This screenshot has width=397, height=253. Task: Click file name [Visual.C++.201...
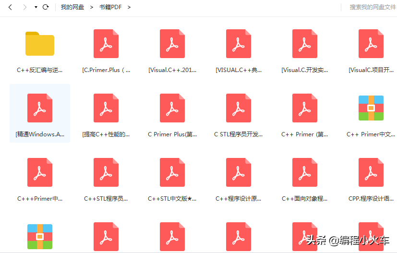(x=172, y=70)
